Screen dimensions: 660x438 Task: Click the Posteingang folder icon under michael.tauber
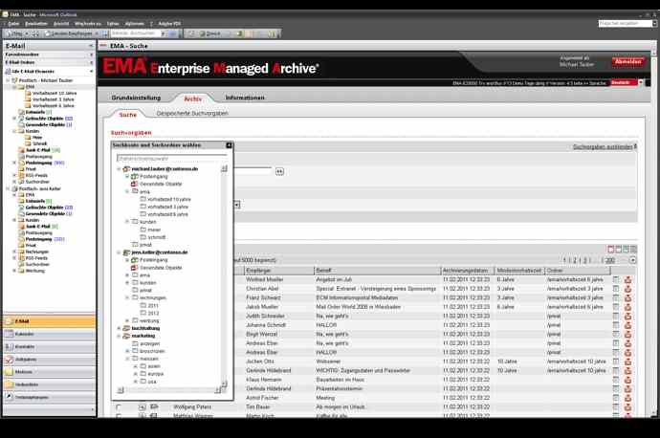pyautogui.click(x=135, y=177)
